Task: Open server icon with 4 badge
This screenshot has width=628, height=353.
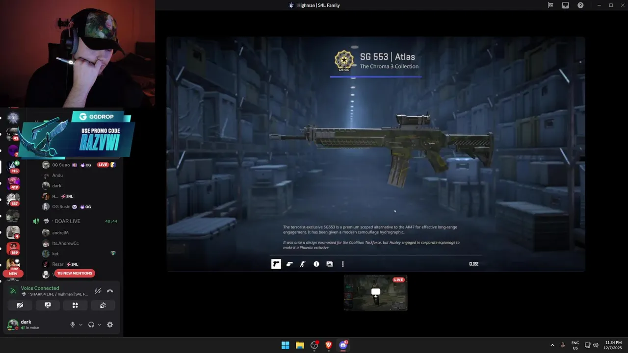Action: [x=13, y=232]
